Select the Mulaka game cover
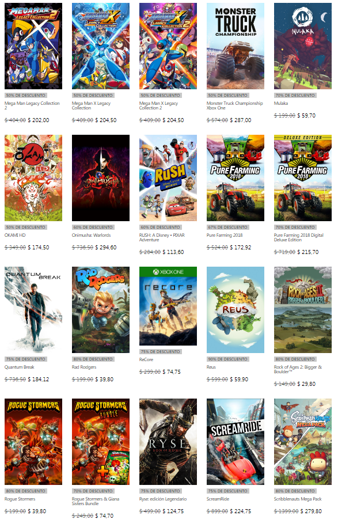The image size is (338, 527). coord(303,46)
